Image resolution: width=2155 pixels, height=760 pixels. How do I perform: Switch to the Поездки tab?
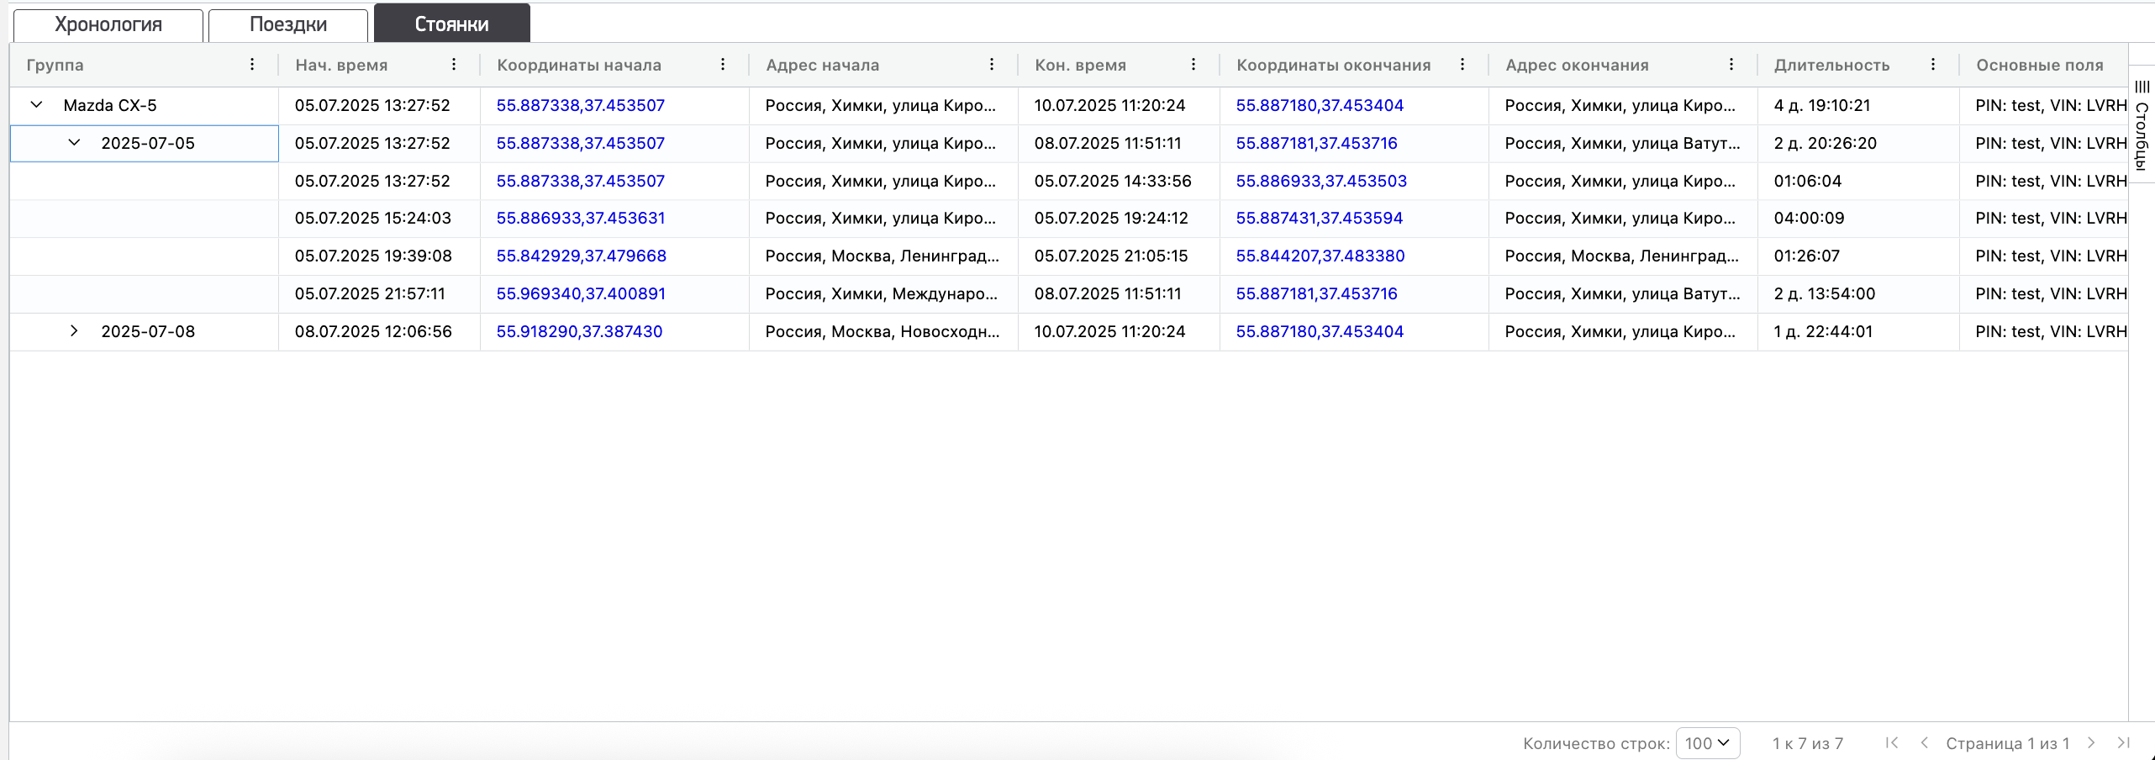[x=288, y=24]
